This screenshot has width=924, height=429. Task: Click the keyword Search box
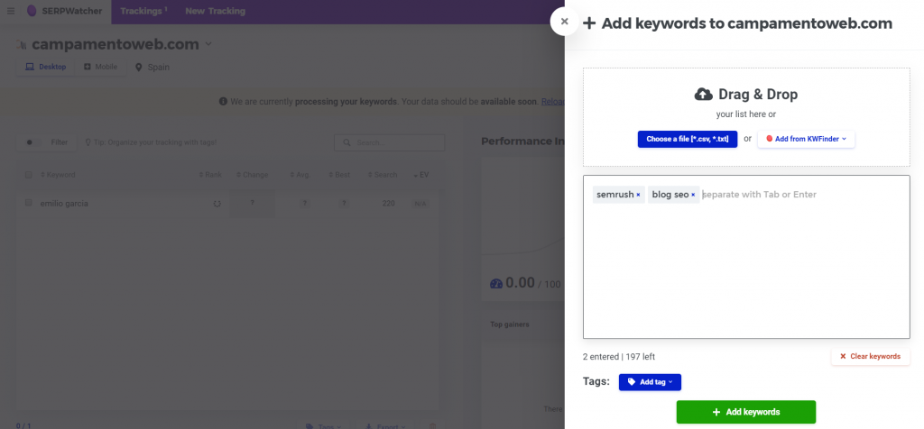point(390,143)
